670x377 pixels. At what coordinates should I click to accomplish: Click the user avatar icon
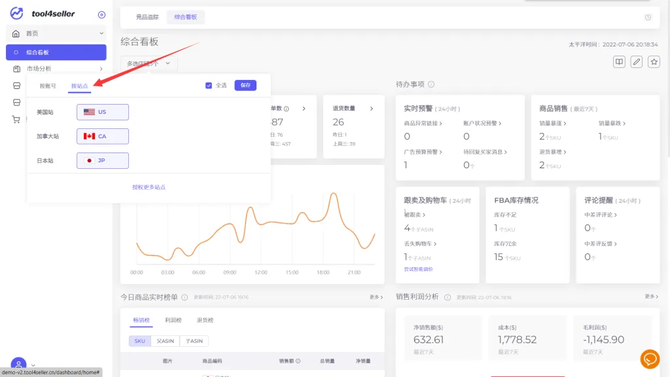pyautogui.click(x=18, y=365)
